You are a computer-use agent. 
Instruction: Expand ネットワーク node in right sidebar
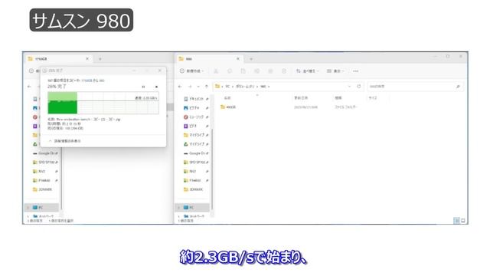pos(178,216)
